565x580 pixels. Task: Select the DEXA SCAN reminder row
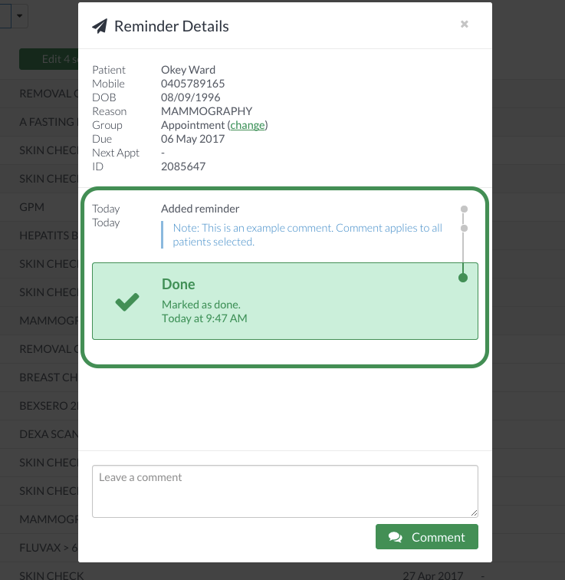tap(39, 434)
